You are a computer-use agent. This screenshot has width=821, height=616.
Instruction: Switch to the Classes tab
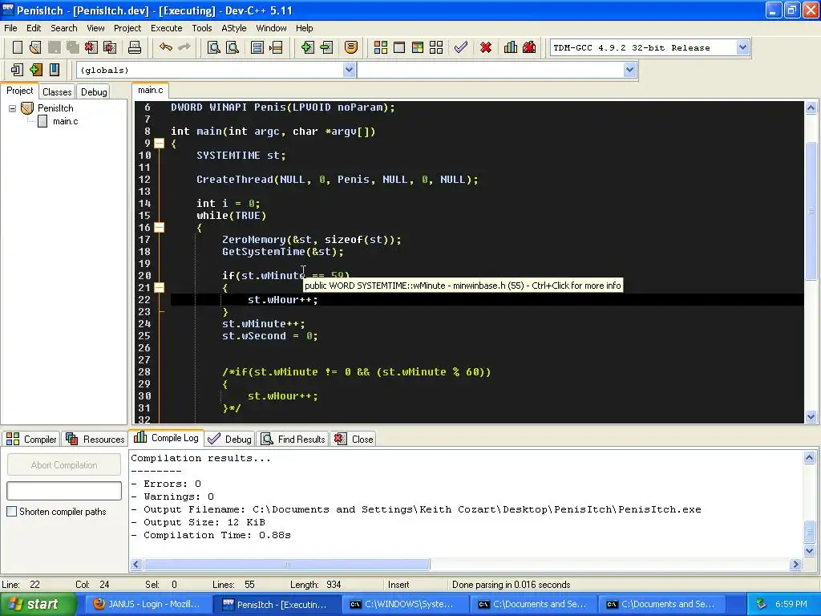(x=57, y=91)
